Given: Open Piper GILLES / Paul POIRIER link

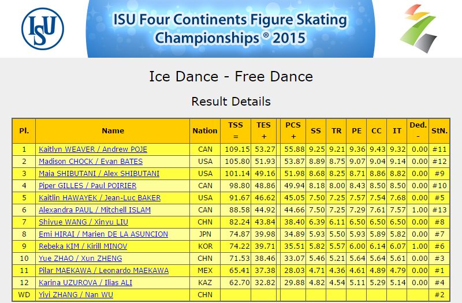Looking at the screenshot, I should point(88,185).
